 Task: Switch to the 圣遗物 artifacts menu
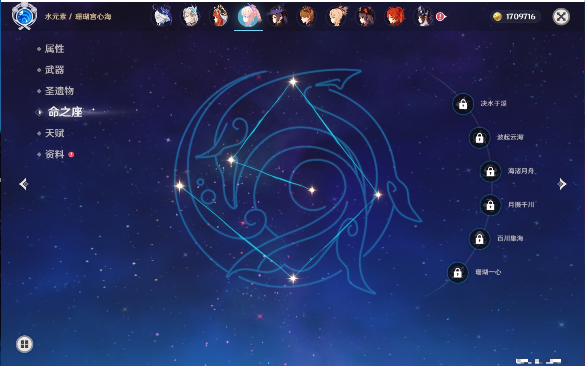pyautogui.click(x=59, y=91)
